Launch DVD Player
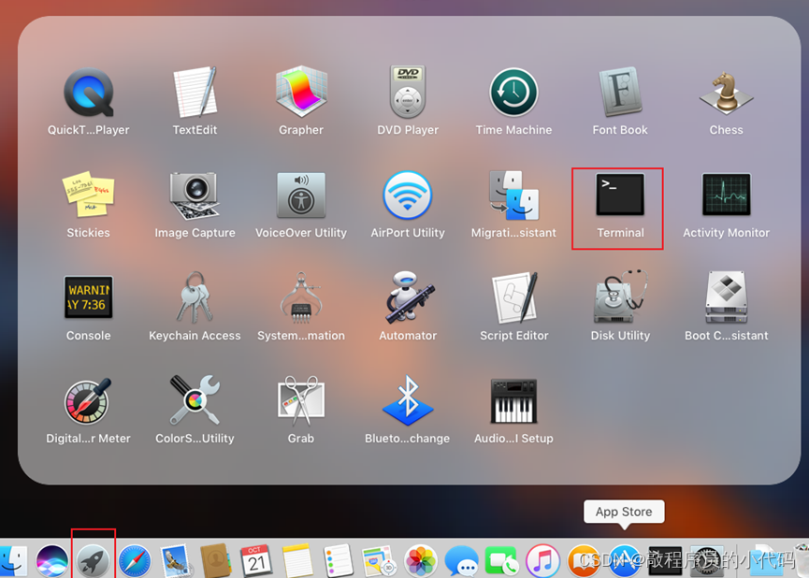This screenshot has width=809, height=578. (408, 92)
